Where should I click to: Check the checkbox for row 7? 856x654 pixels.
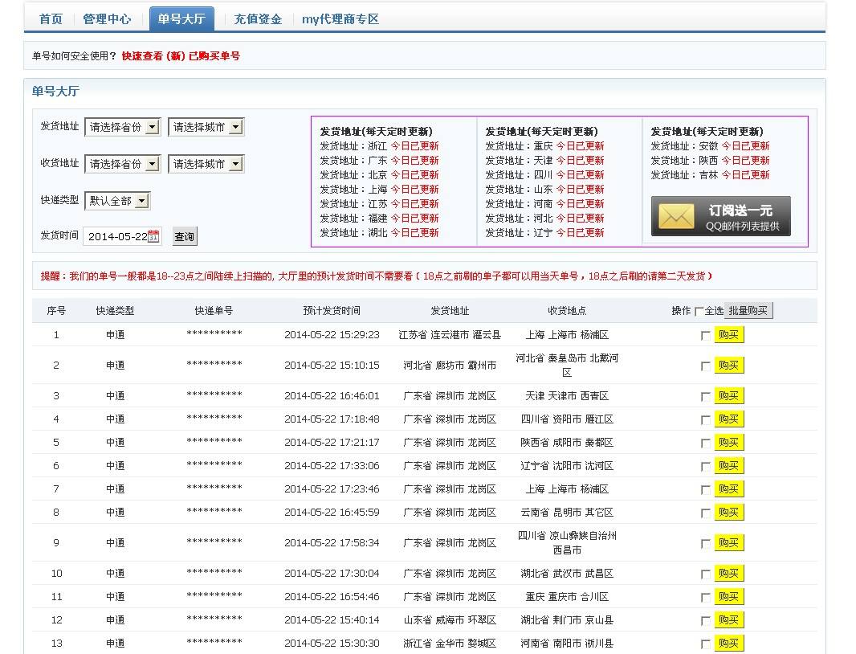705,490
